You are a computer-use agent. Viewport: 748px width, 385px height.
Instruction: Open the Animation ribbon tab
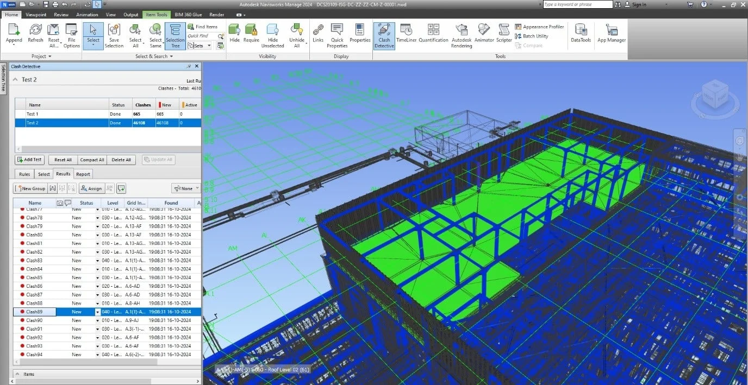tap(87, 15)
